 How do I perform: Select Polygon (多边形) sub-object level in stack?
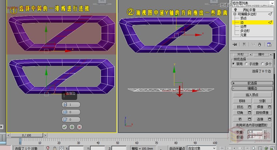click(x=245, y=31)
